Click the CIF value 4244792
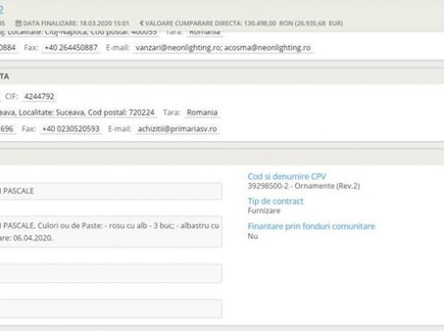The height and width of the screenshot is (331, 444). [x=39, y=97]
